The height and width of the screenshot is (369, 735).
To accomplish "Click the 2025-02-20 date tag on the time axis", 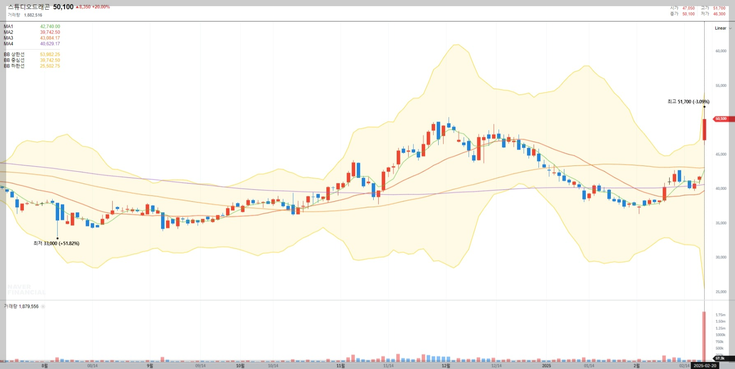I will [x=705, y=366].
